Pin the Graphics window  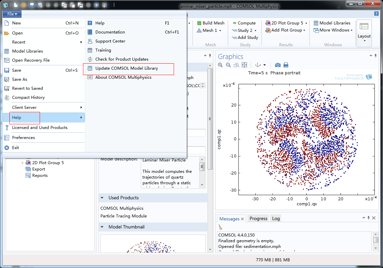[x=376, y=56]
